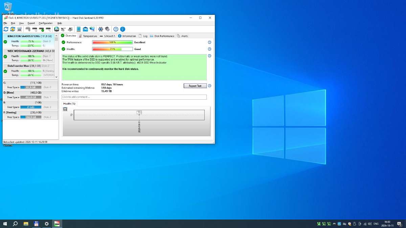406x228 pixels.
Task: Click the ENG language tray indicator
Action: [376, 224]
